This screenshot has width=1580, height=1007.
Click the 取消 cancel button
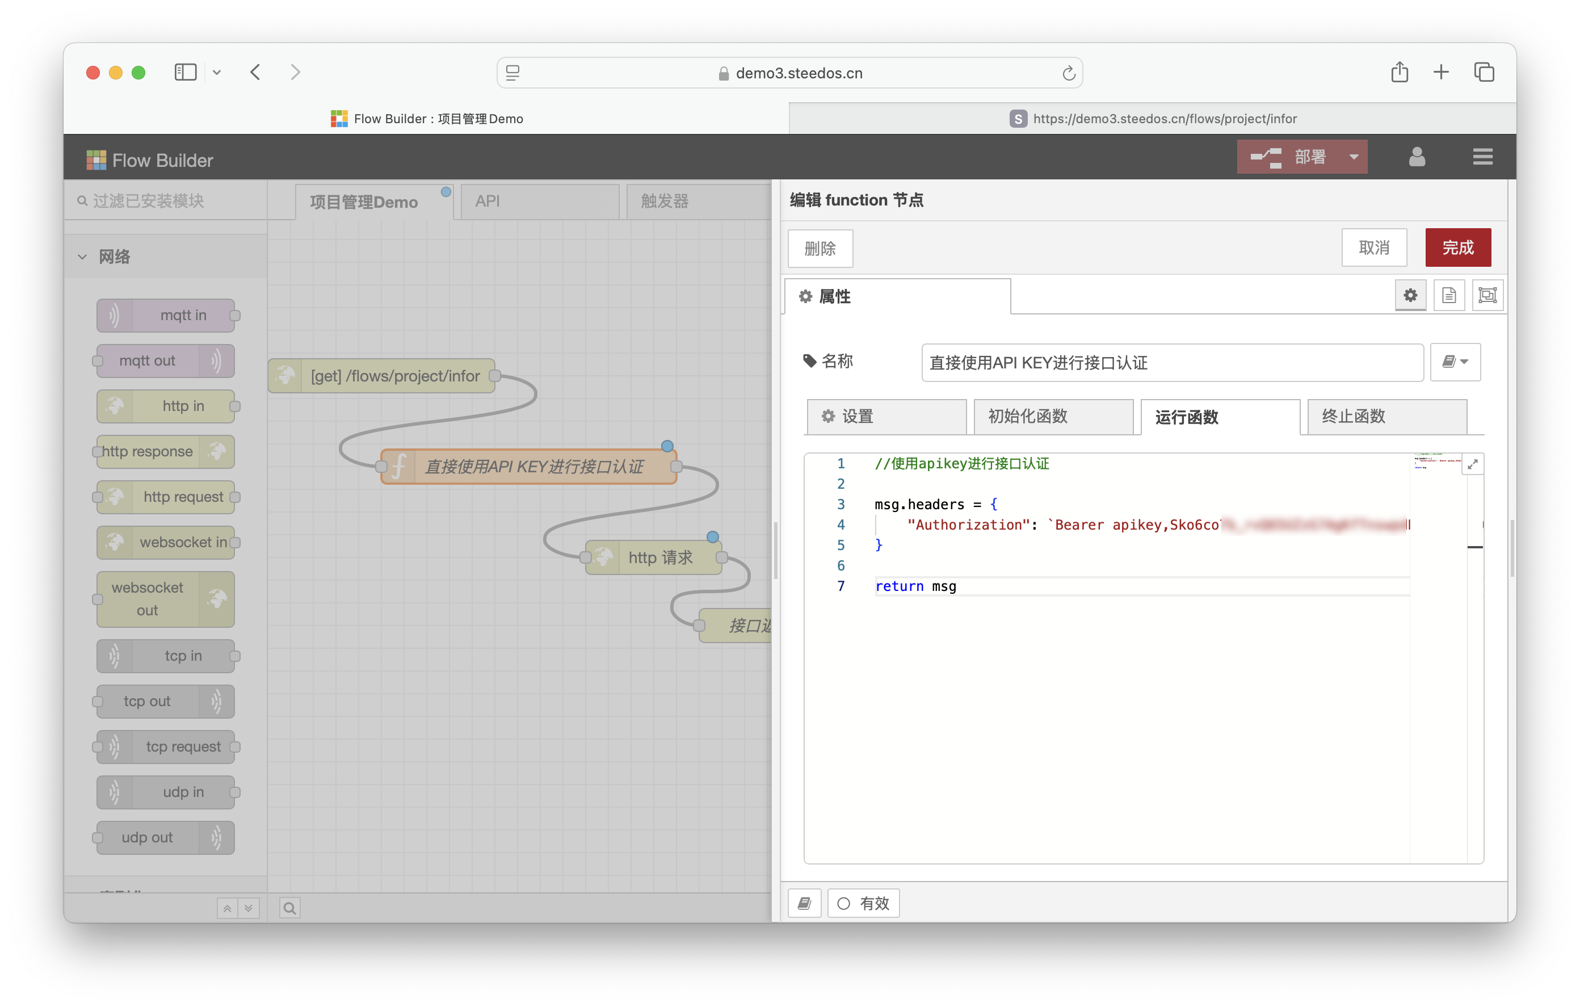click(1374, 247)
